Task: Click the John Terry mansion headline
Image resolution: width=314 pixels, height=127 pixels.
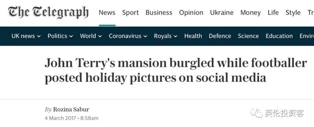Action: [x=176, y=71]
